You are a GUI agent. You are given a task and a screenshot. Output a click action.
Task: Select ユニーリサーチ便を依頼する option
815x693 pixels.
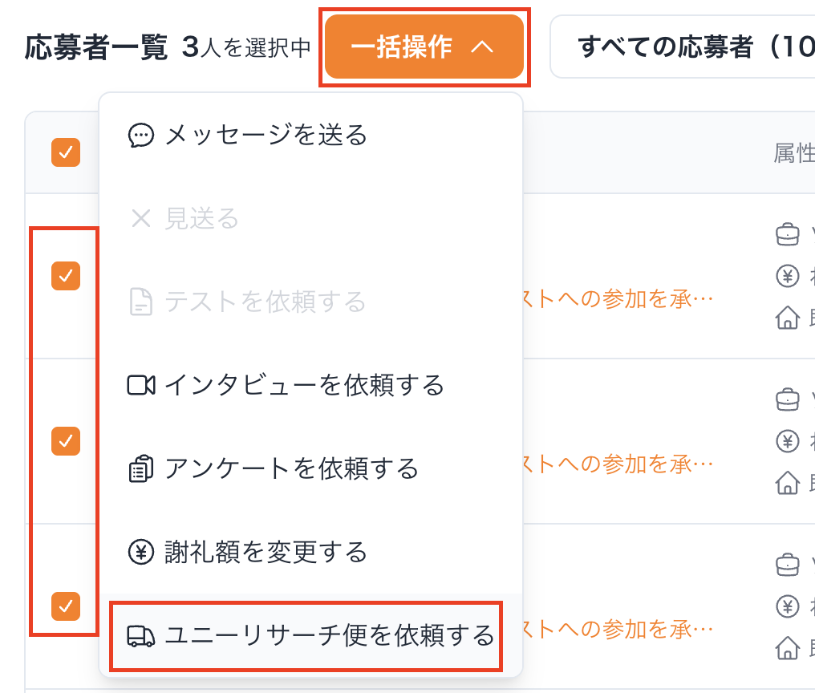coord(330,636)
